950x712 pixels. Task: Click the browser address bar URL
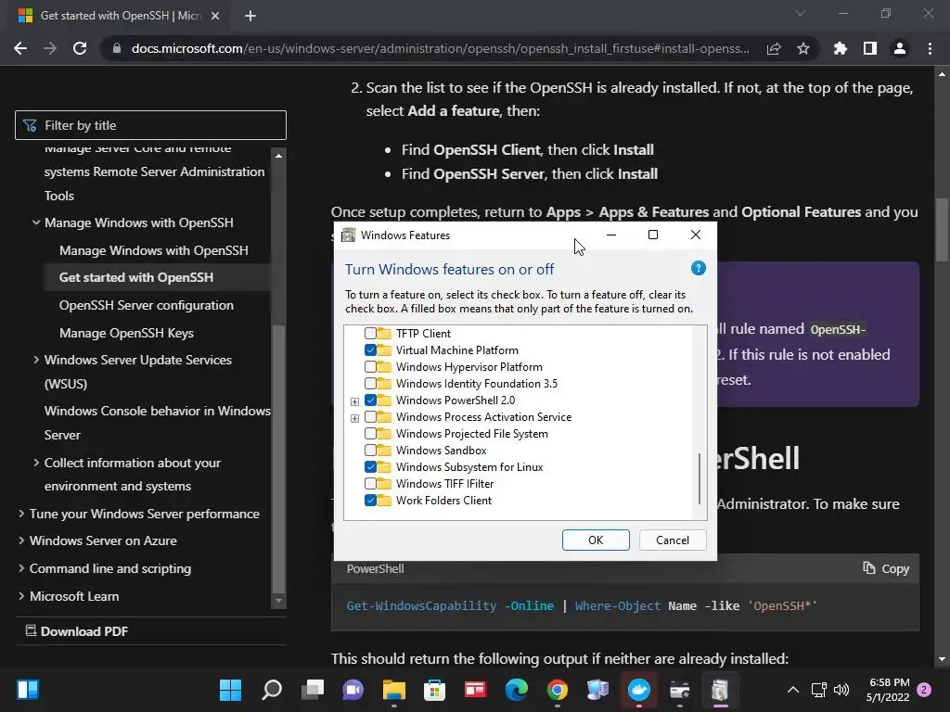point(441,48)
